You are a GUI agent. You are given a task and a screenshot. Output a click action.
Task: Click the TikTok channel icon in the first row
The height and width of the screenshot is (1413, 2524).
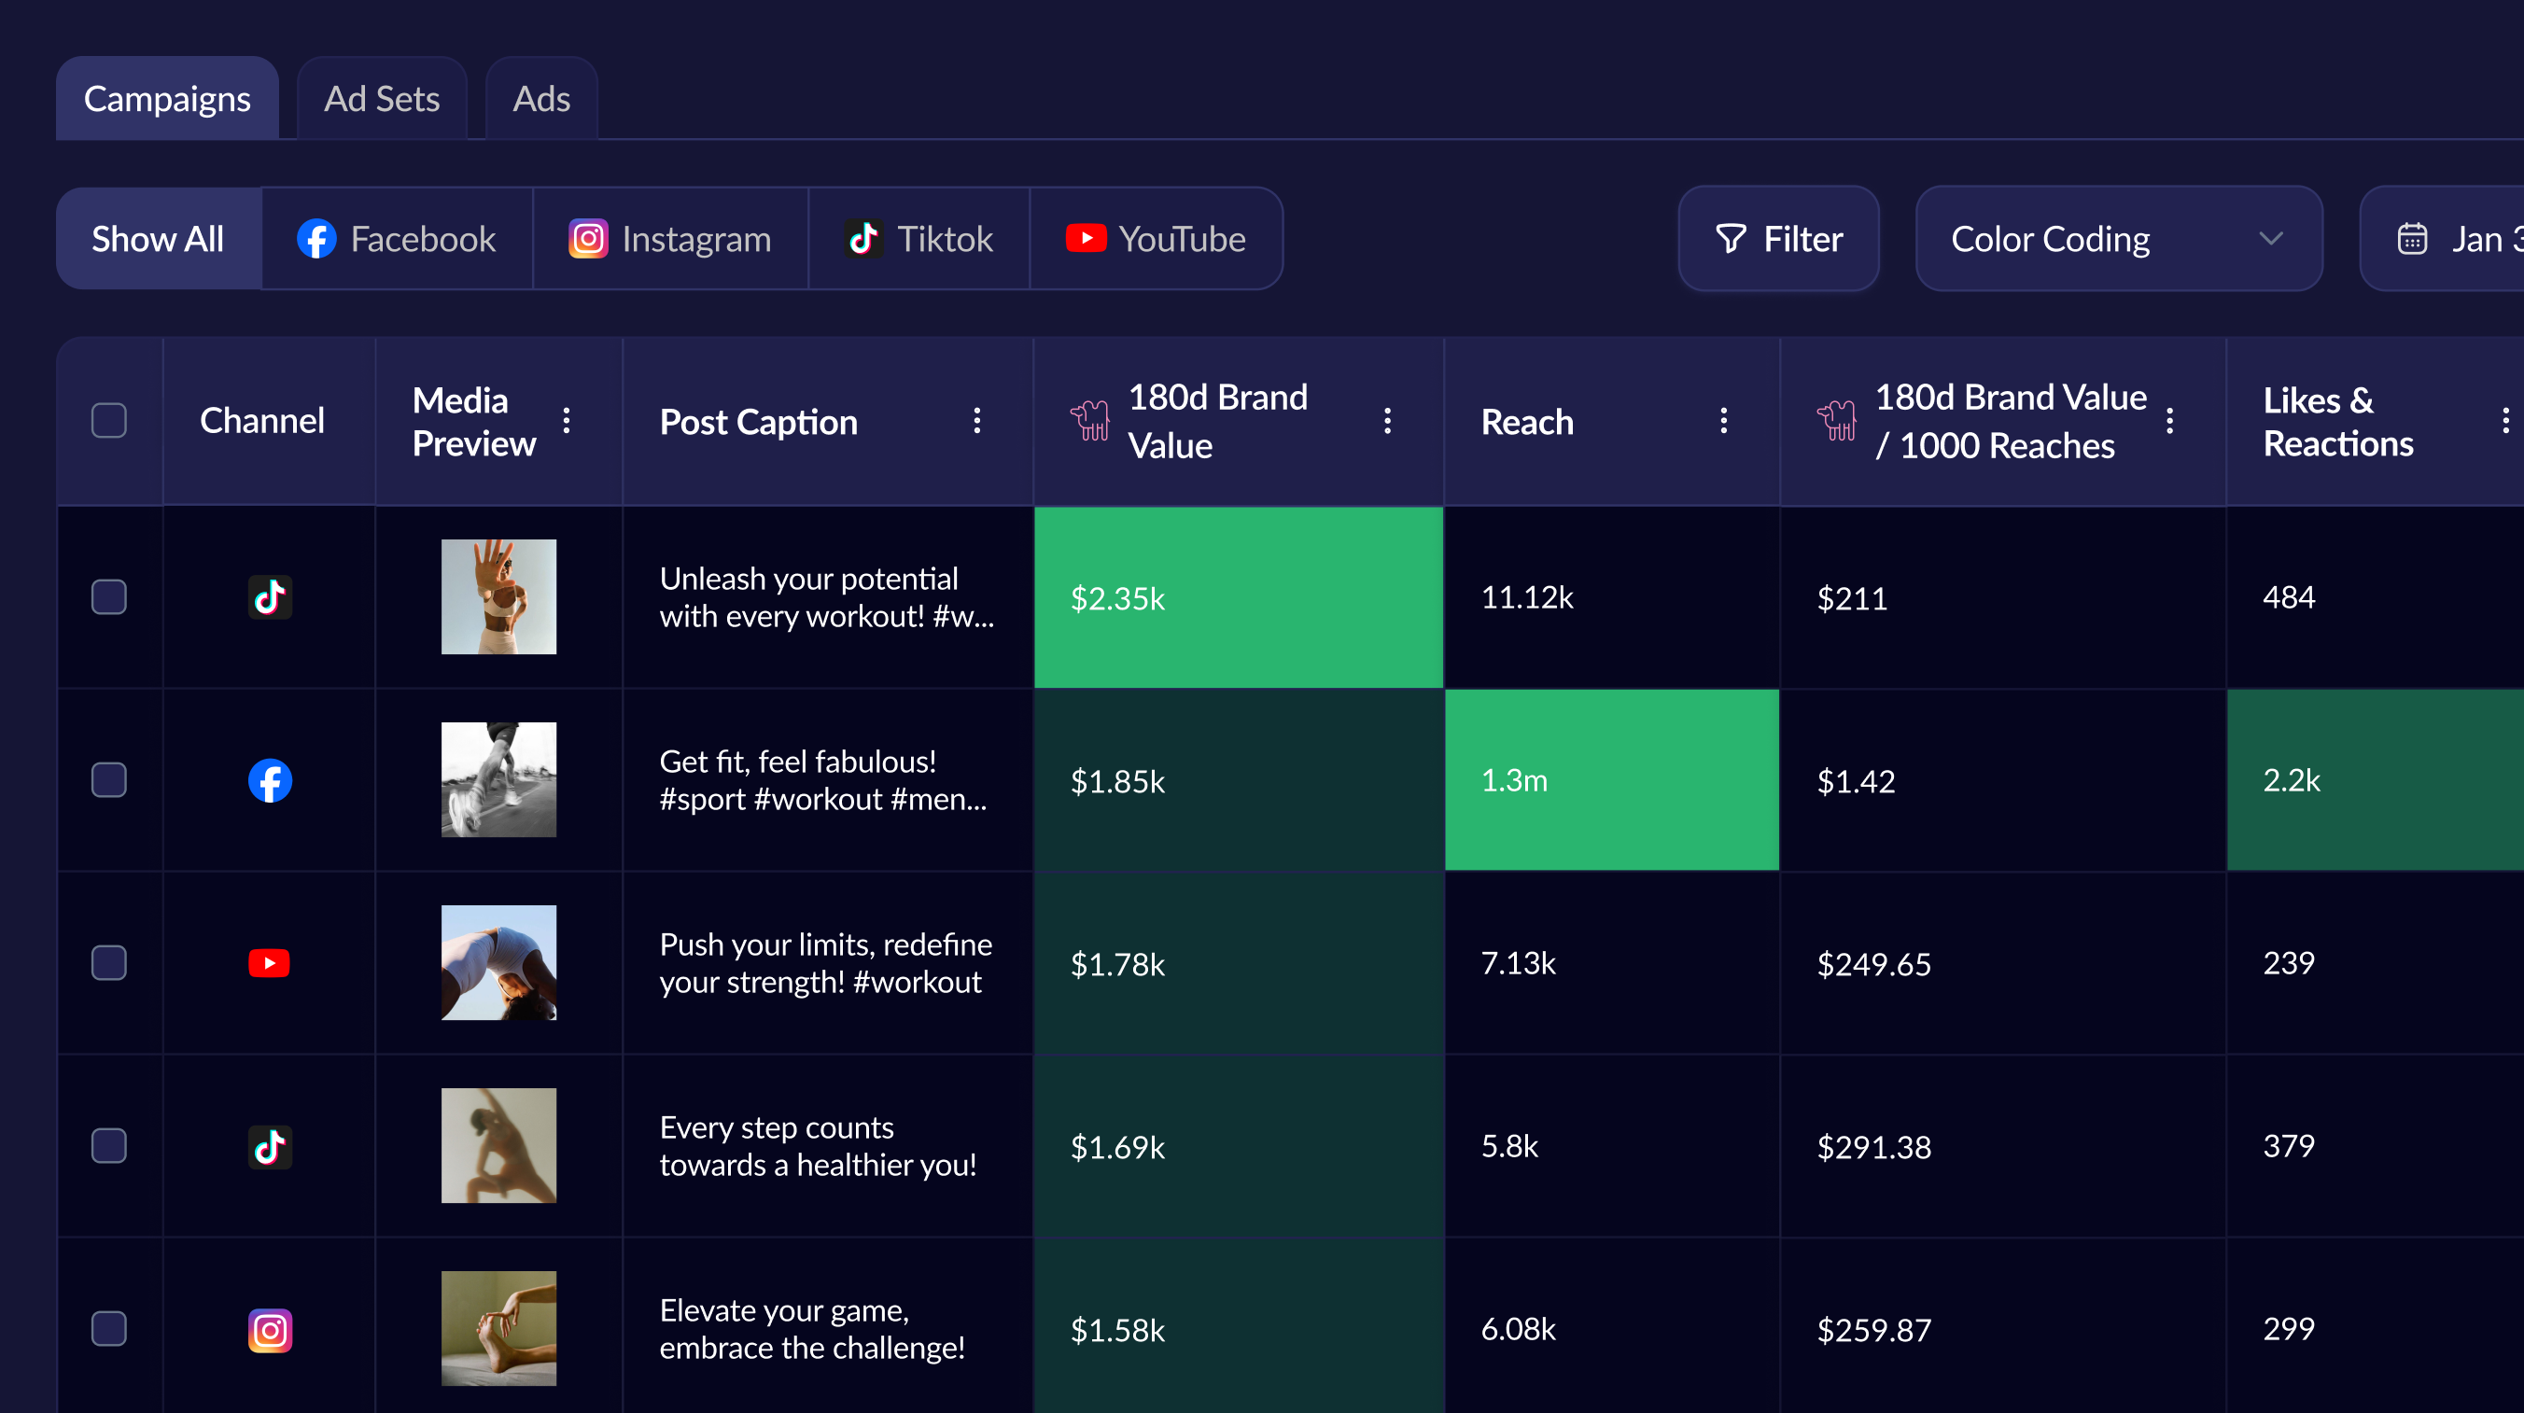coord(270,596)
